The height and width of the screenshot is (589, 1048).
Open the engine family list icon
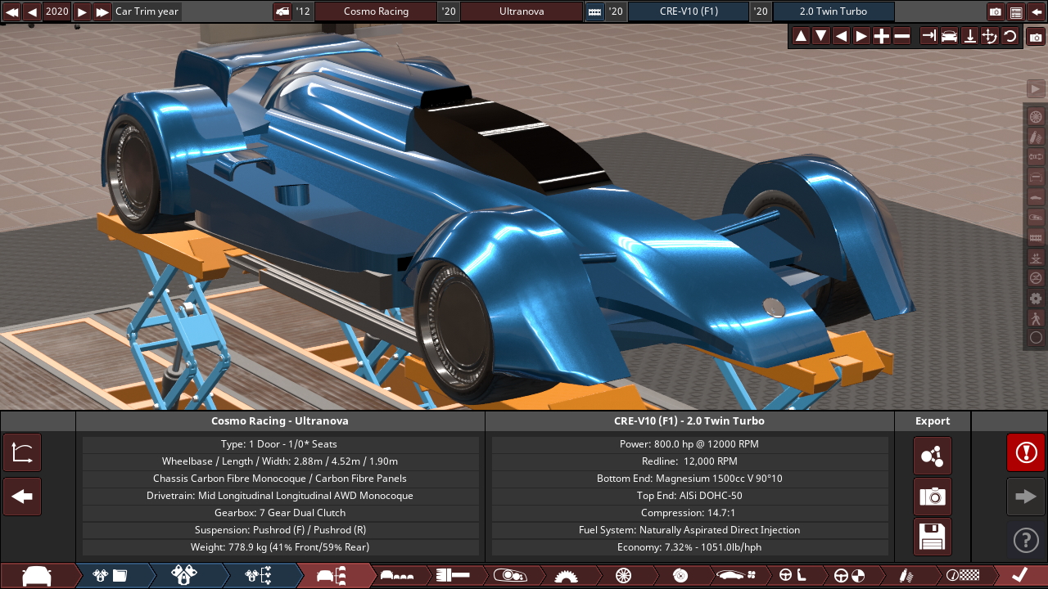click(595, 11)
